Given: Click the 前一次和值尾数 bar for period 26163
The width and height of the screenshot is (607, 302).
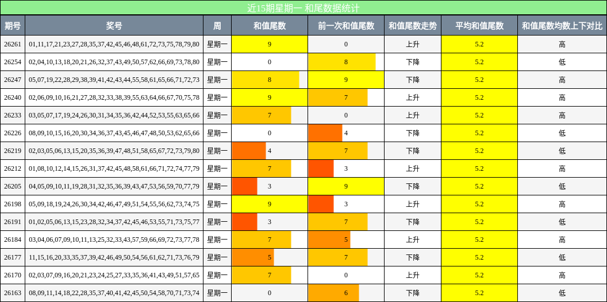Looking at the screenshot, I should 334,293.
